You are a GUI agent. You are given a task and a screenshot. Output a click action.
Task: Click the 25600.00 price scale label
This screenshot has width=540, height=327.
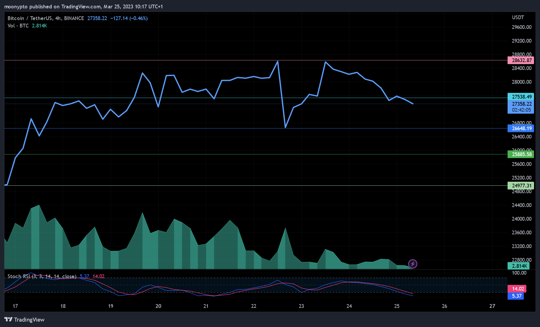(x=522, y=164)
